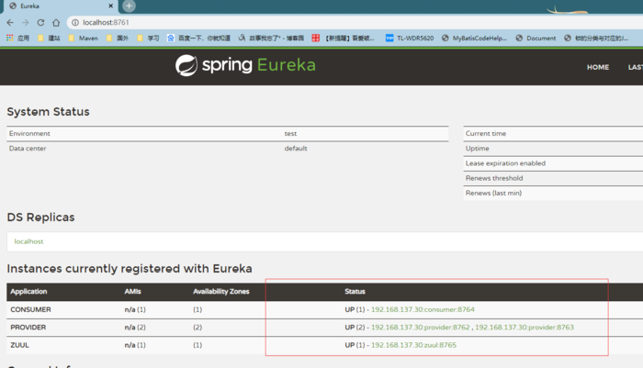Open the TL-WDR5620 router bookmark

[410, 39]
